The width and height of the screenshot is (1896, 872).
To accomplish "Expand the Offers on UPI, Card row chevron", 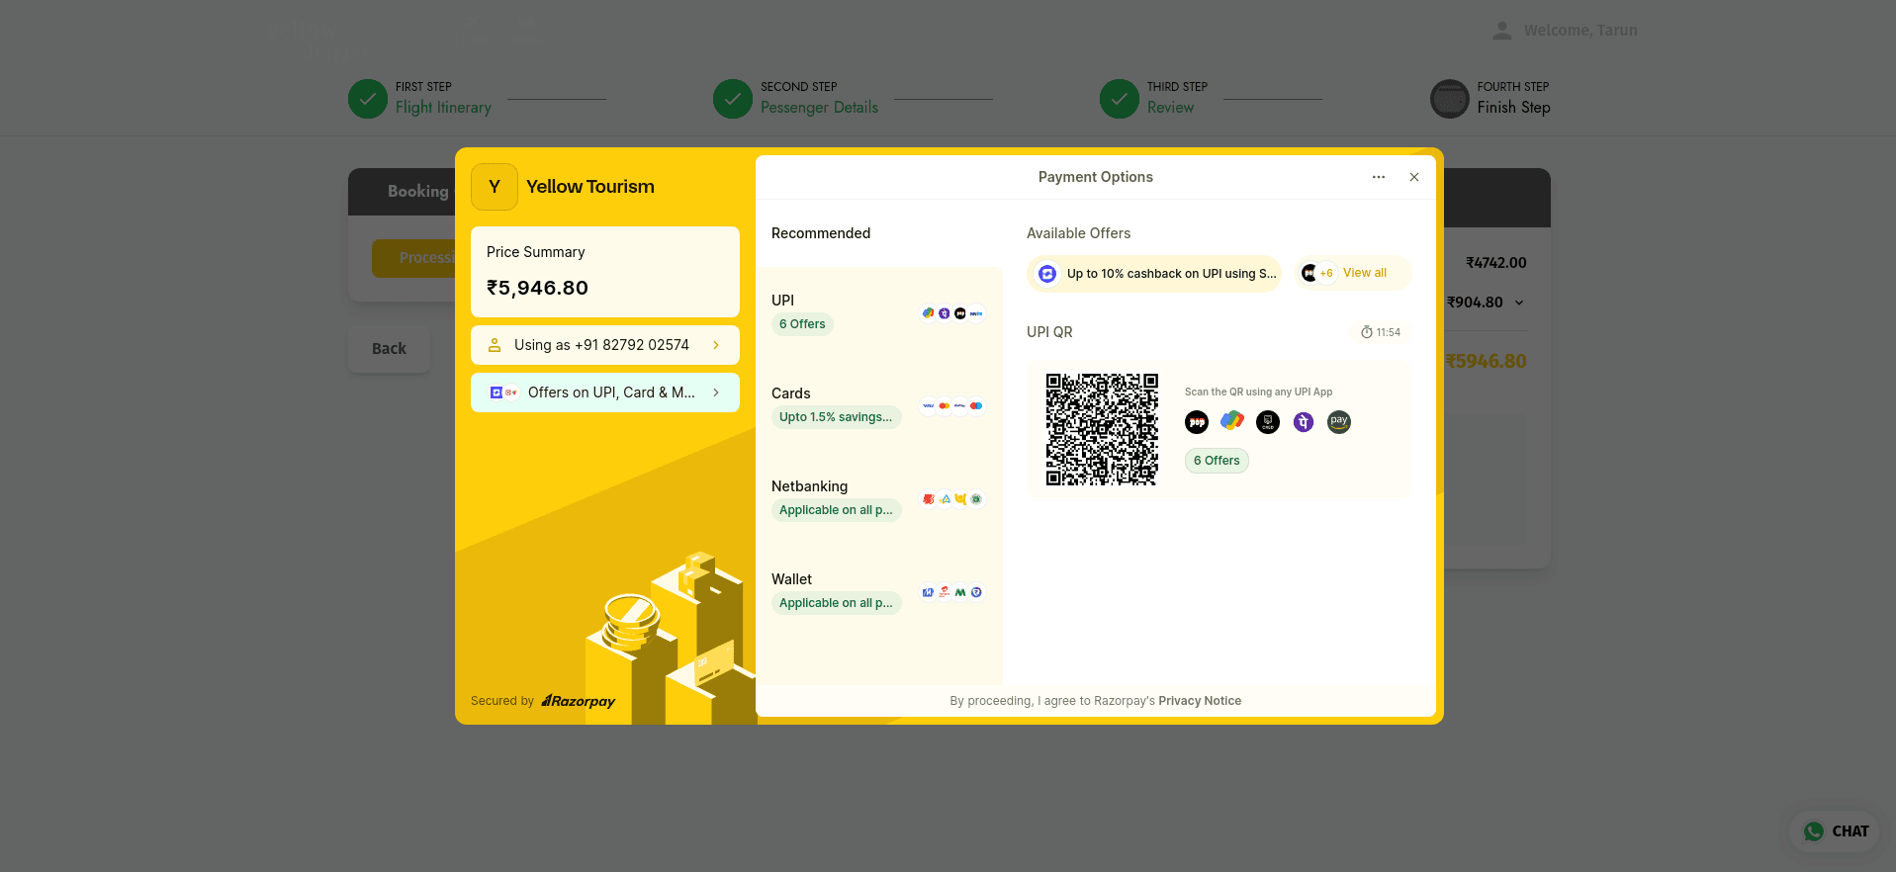I will point(716,392).
